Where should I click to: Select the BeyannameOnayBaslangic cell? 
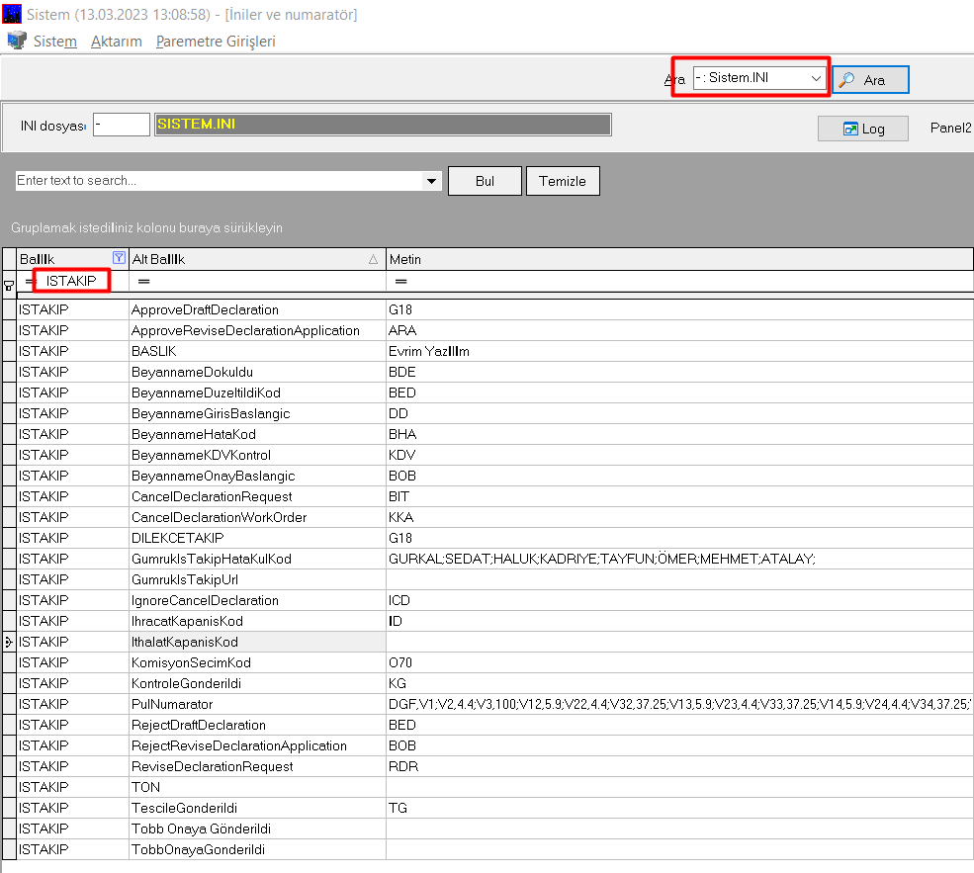point(258,476)
